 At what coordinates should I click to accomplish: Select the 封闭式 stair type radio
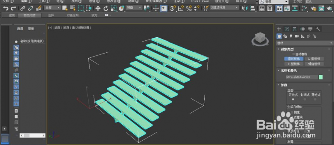(305, 99)
